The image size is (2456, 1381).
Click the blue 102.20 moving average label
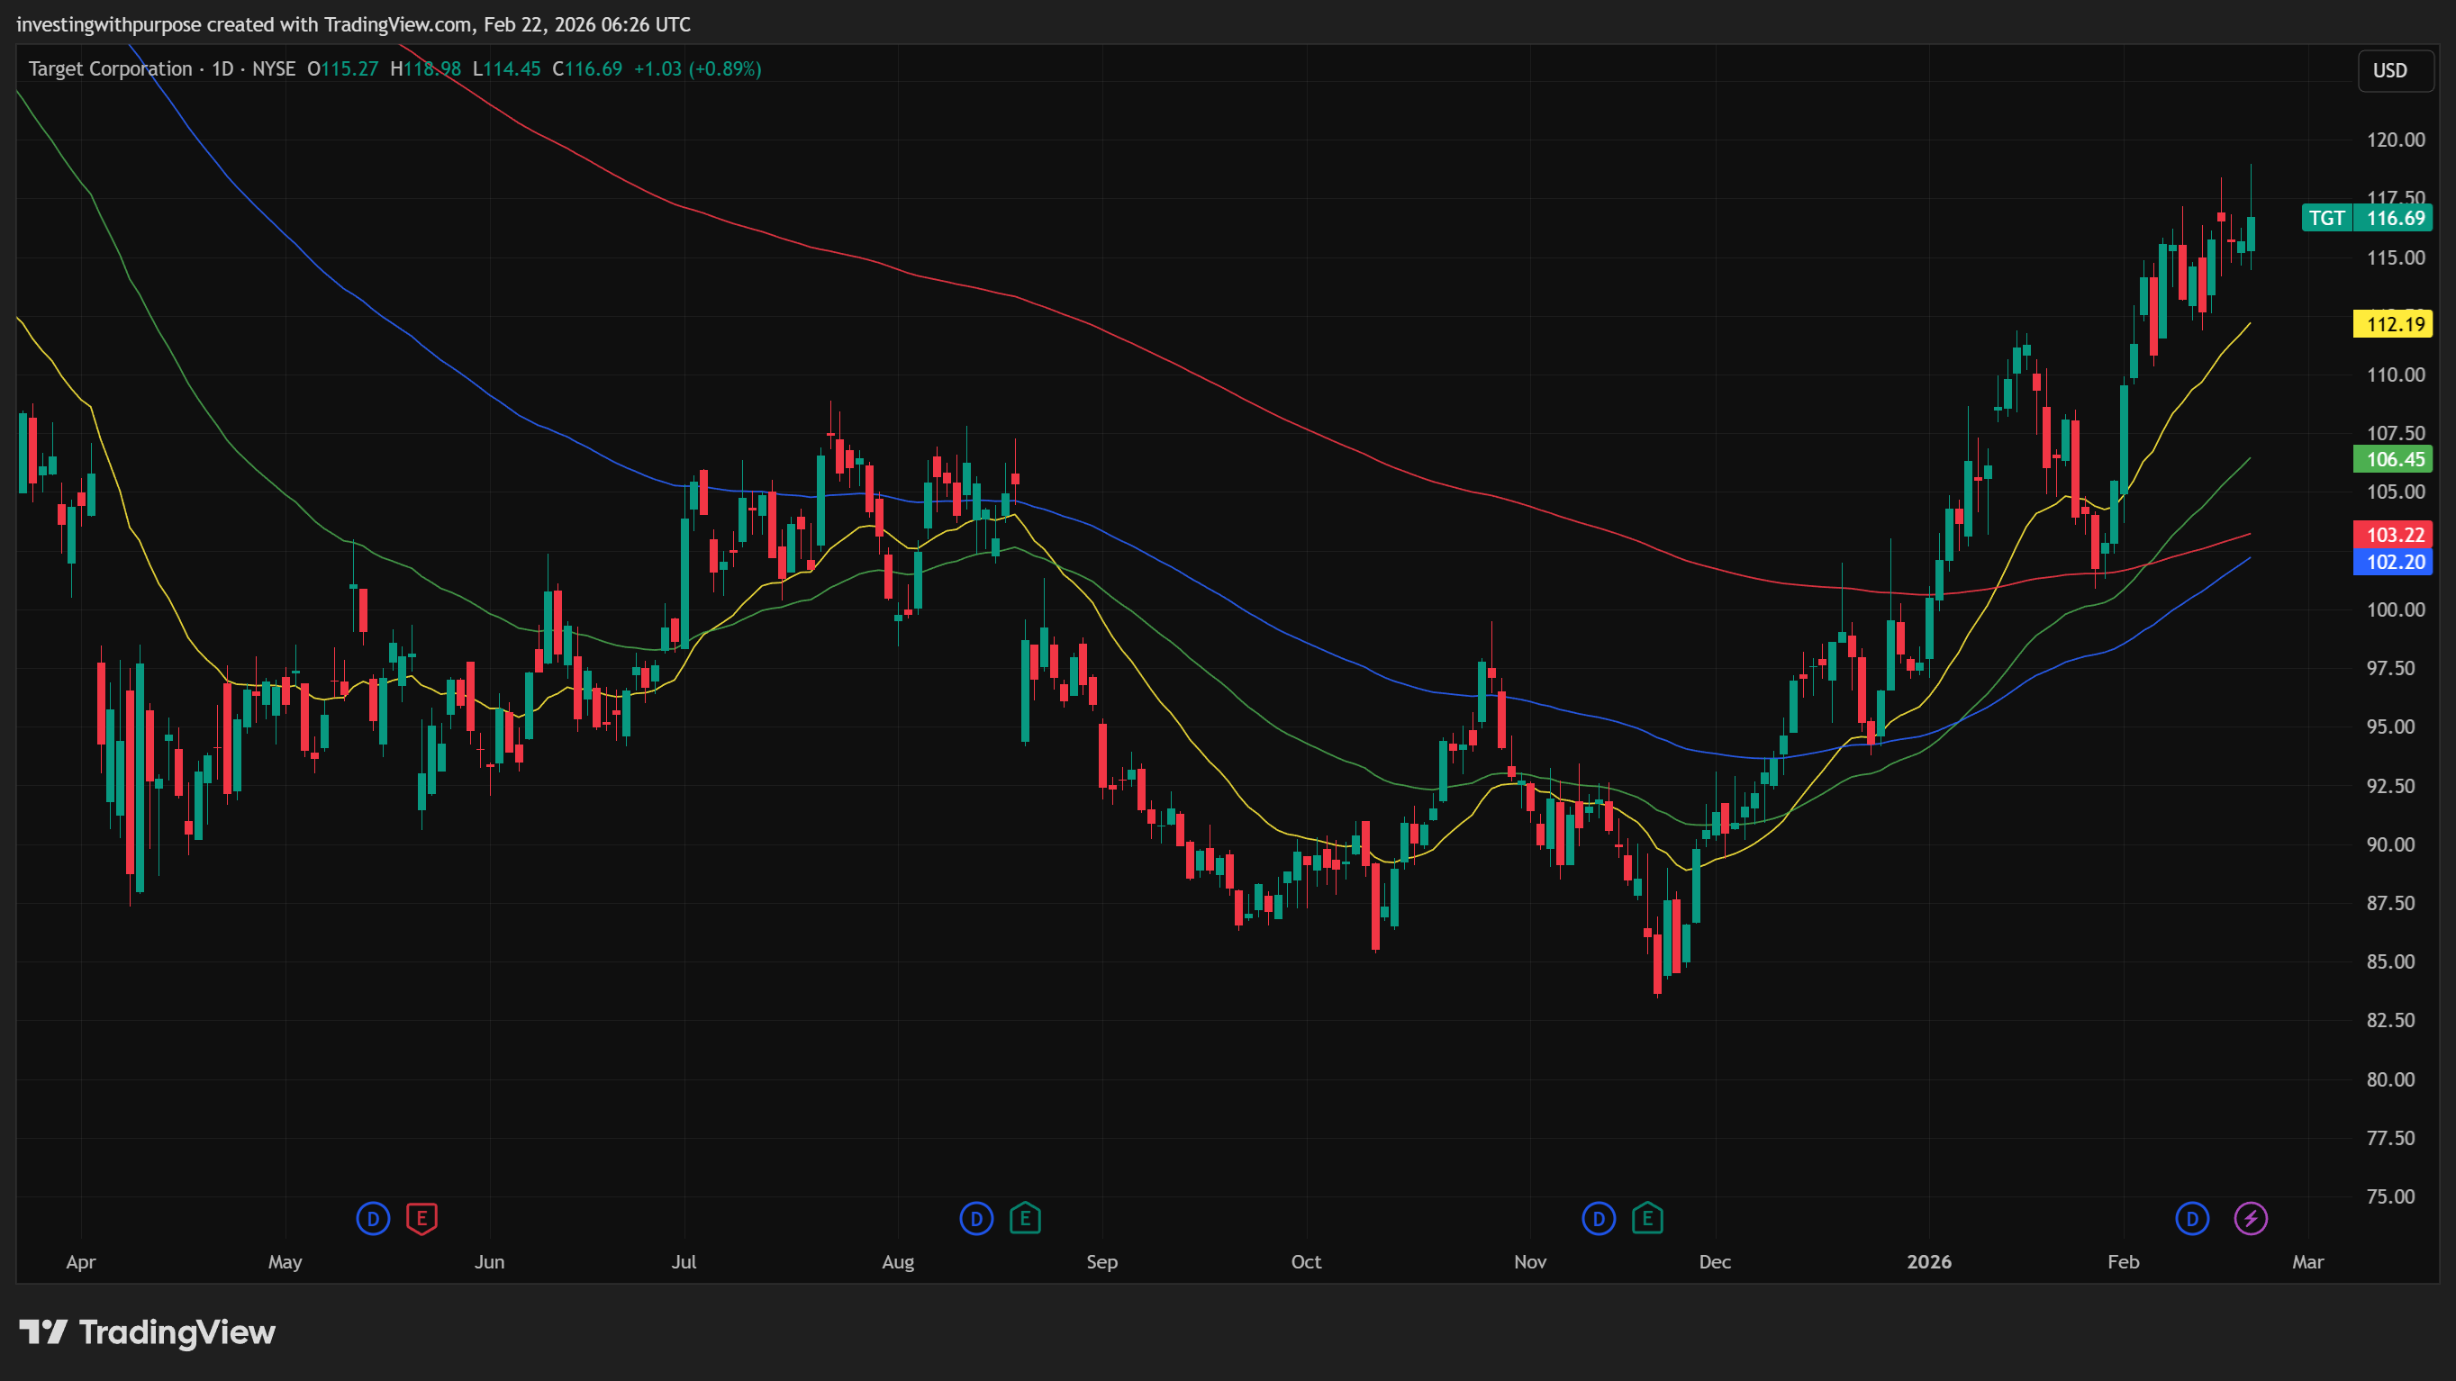2394,563
